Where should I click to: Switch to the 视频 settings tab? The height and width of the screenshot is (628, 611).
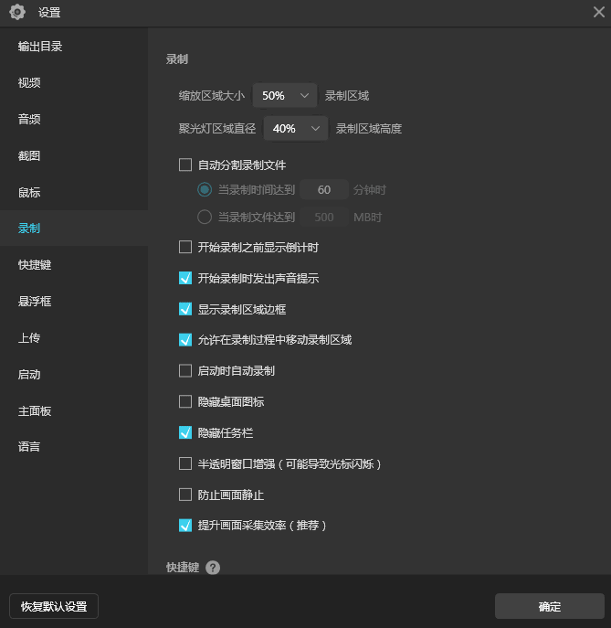coord(29,82)
